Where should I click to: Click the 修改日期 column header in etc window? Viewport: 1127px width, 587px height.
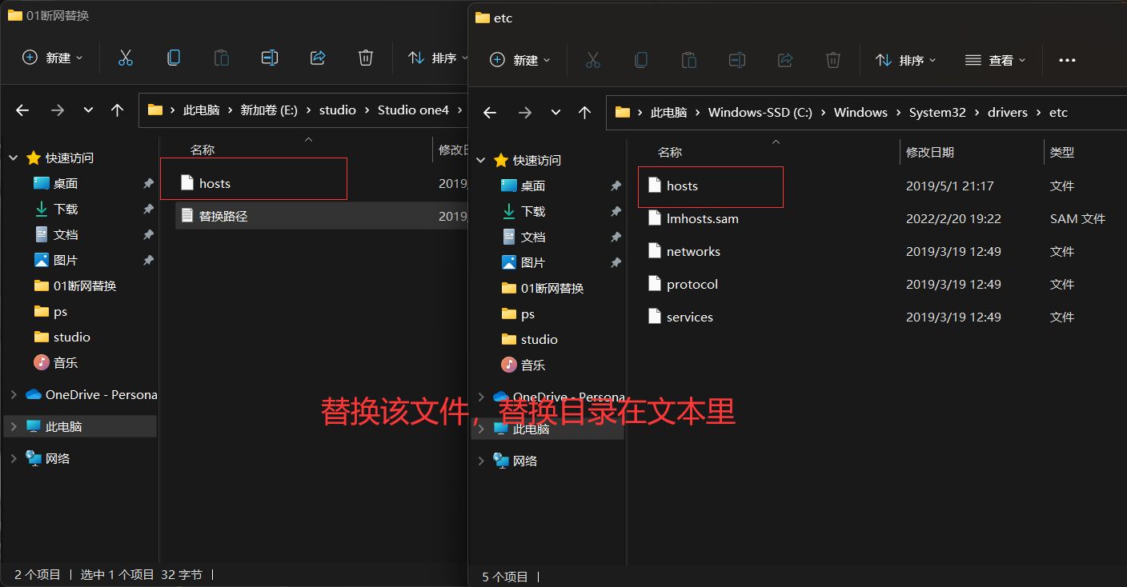click(x=929, y=152)
